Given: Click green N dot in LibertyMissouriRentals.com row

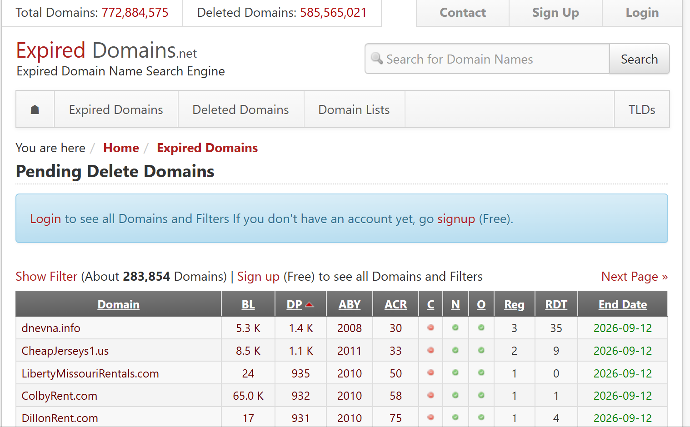Looking at the screenshot, I should click(x=455, y=372).
